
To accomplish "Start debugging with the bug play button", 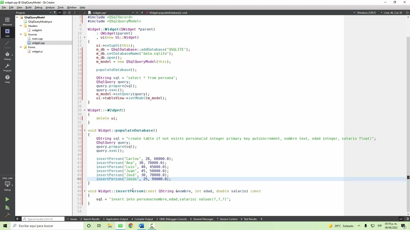I will tap(7, 208).
